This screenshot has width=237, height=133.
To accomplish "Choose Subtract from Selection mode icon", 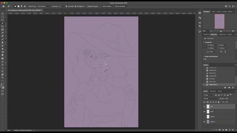I will tap(21, 6).
